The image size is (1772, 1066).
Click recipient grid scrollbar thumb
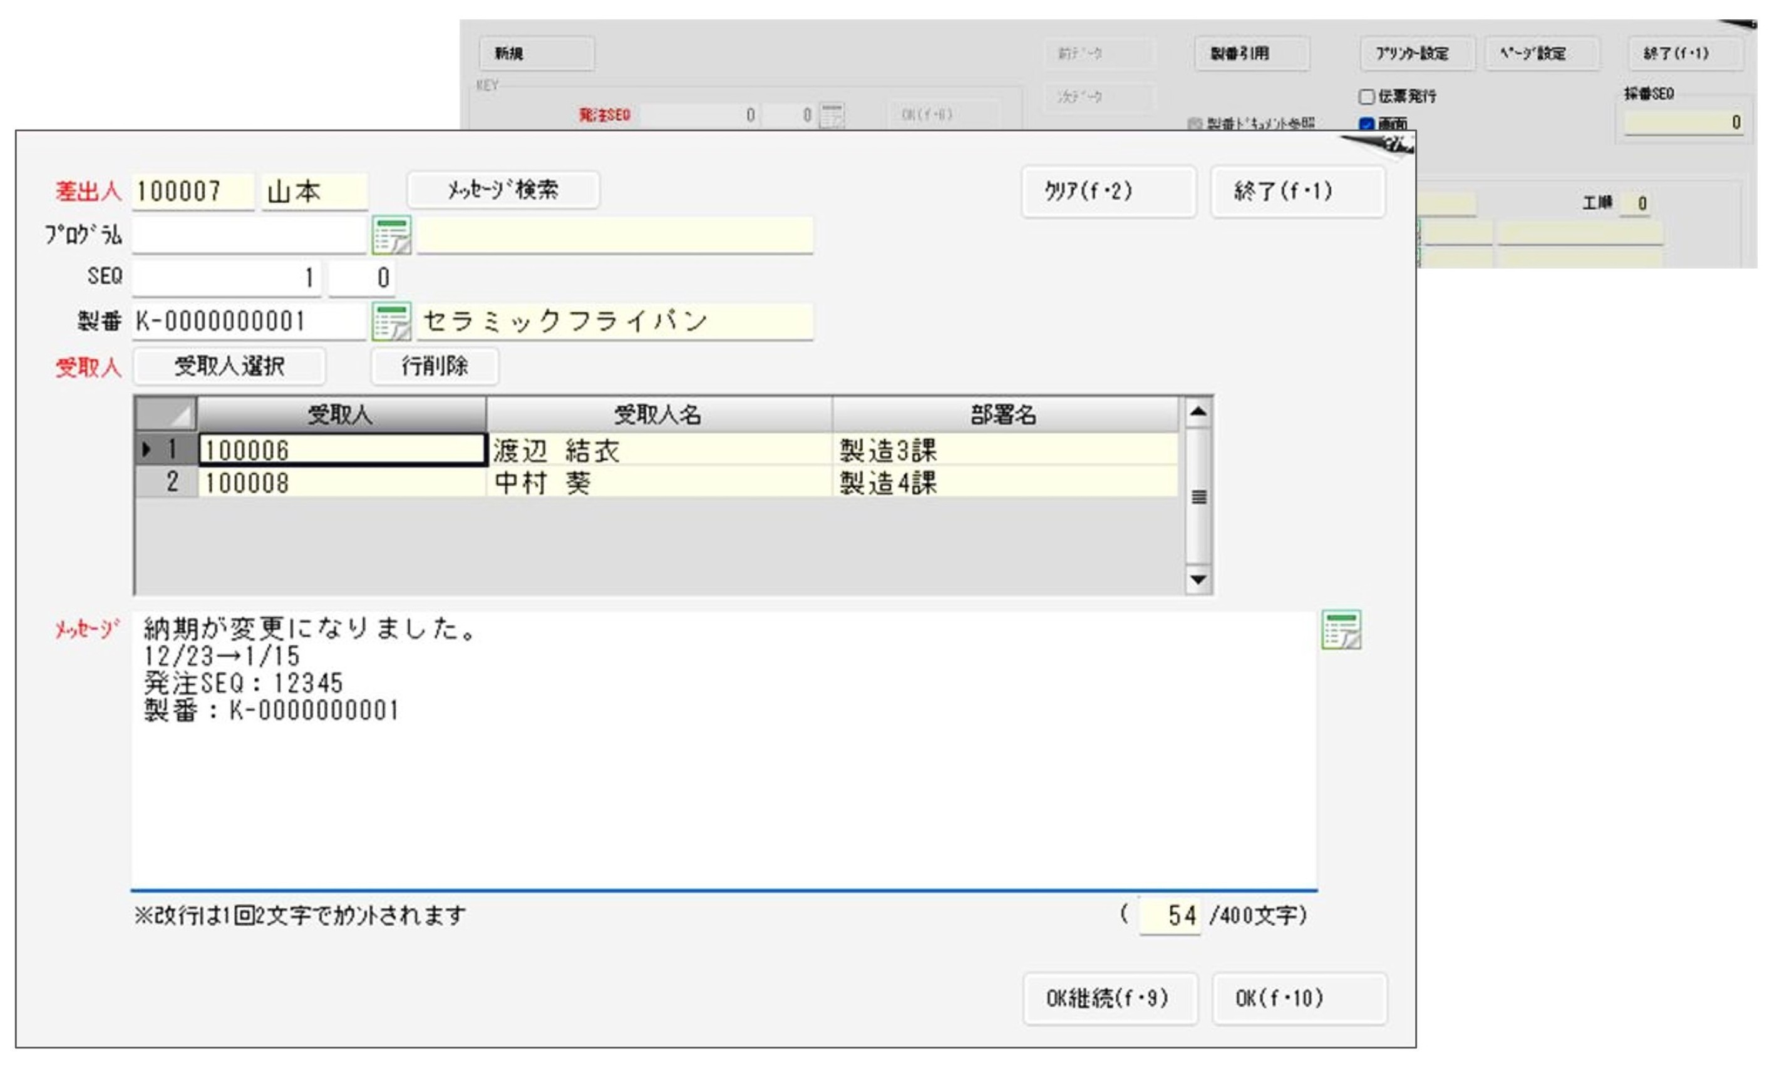[1197, 496]
